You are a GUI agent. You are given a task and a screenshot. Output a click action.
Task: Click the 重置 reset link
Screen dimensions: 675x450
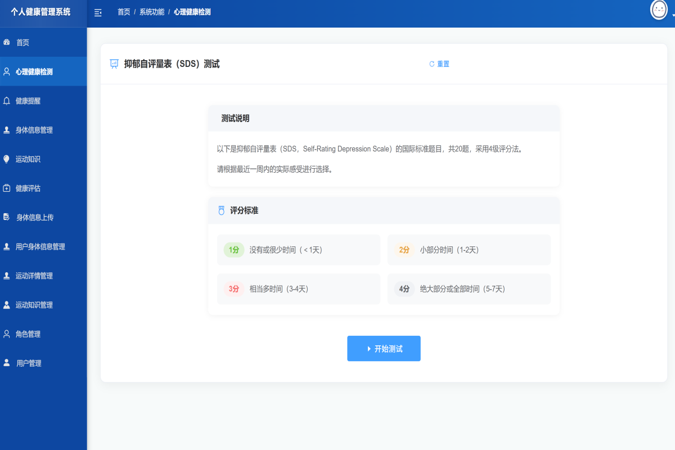(x=442, y=64)
